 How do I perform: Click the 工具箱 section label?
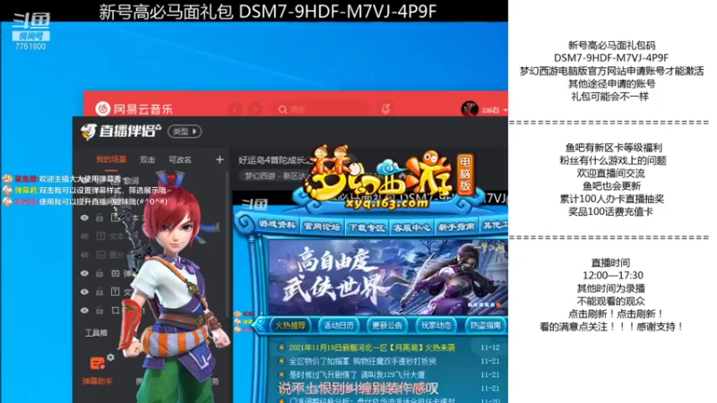coord(96,332)
